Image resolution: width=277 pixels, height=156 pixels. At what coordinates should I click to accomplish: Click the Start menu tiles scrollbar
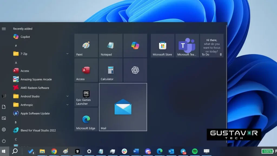(226, 84)
